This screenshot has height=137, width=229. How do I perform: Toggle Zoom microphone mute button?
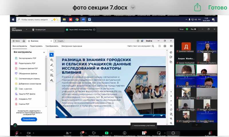click(x=17, y=133)
